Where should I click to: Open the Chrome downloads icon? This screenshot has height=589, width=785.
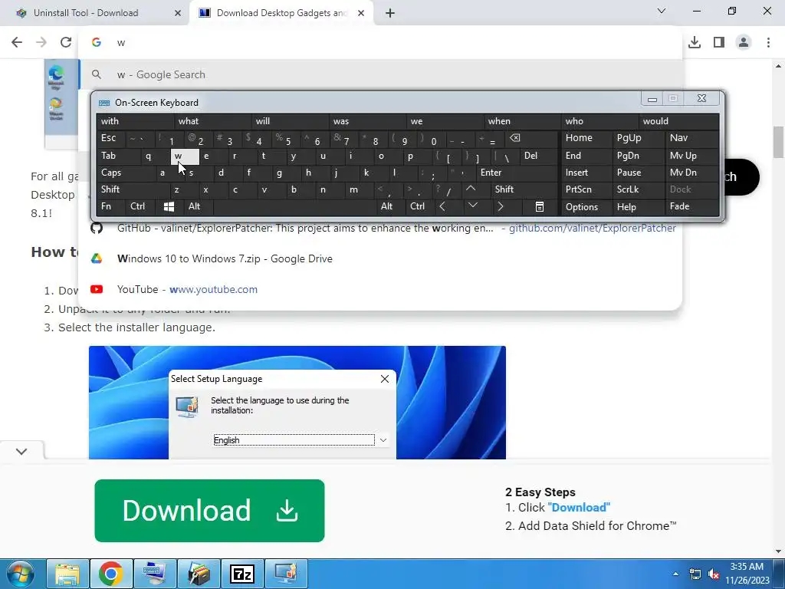[695, 42]
